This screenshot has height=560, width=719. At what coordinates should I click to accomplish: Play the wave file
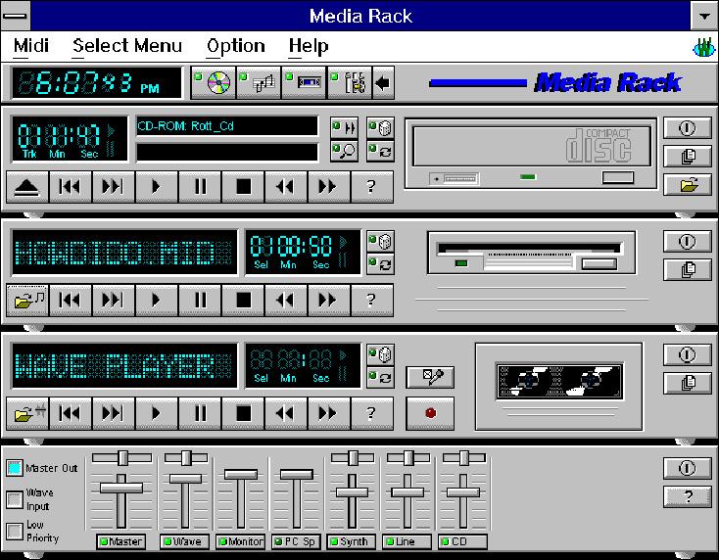pyautogui.click(x=157, y=413)
